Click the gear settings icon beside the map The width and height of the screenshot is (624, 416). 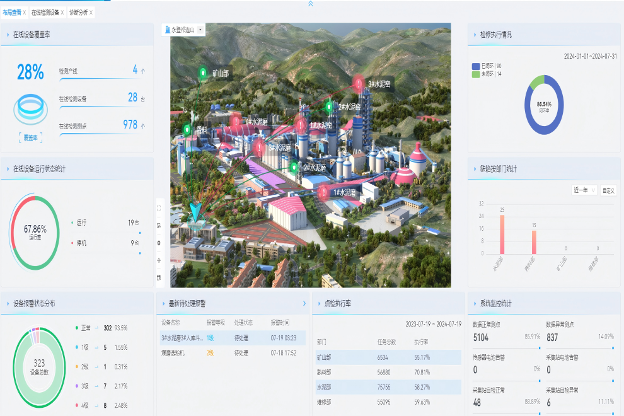coord(158,243)
